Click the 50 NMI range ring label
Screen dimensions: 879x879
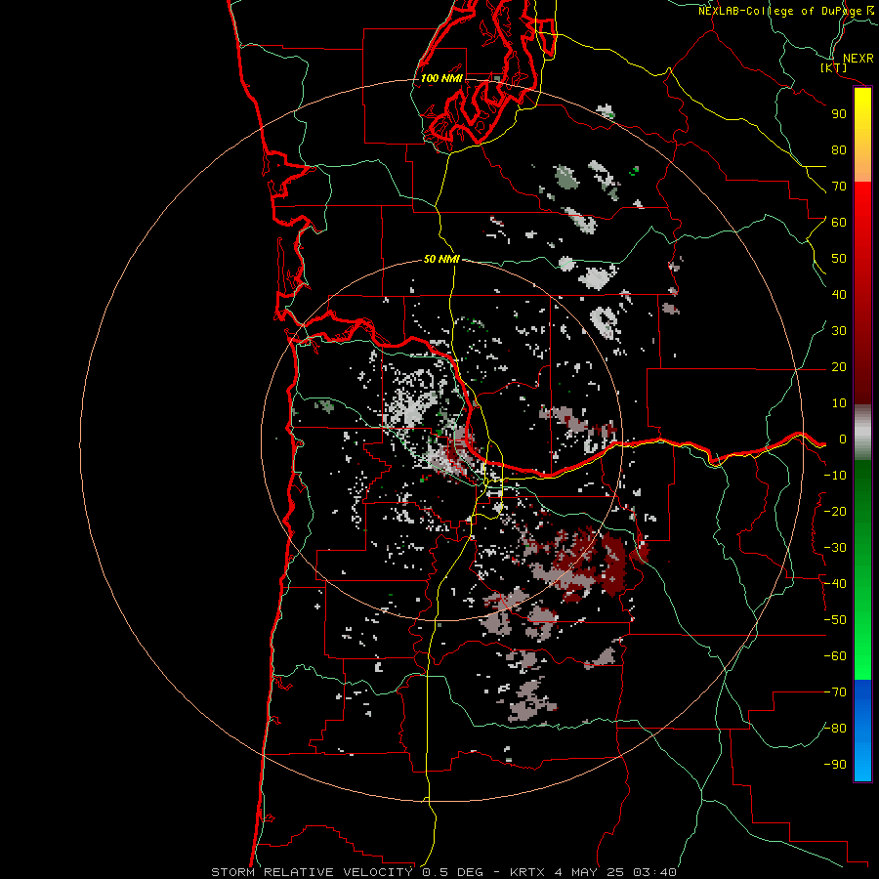coord(441,259)
